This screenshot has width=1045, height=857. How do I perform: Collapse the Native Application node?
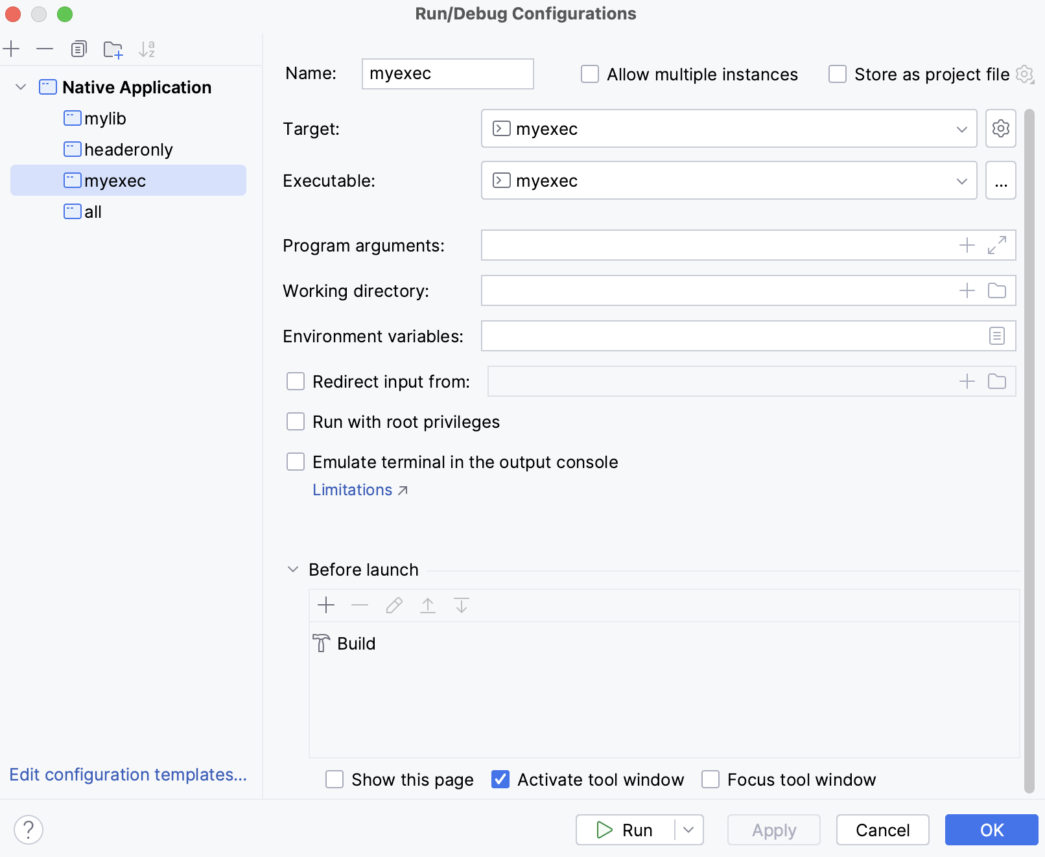tap(20, 87)
